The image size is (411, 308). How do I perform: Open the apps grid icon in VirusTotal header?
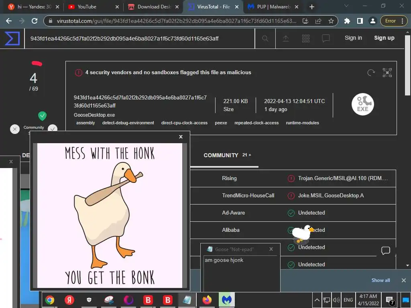point(305,38)
